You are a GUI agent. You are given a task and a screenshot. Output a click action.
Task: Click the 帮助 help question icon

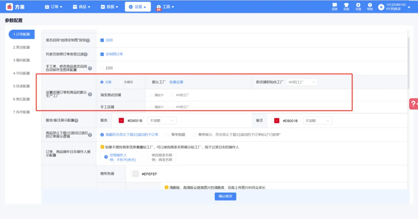click(370, 6)
